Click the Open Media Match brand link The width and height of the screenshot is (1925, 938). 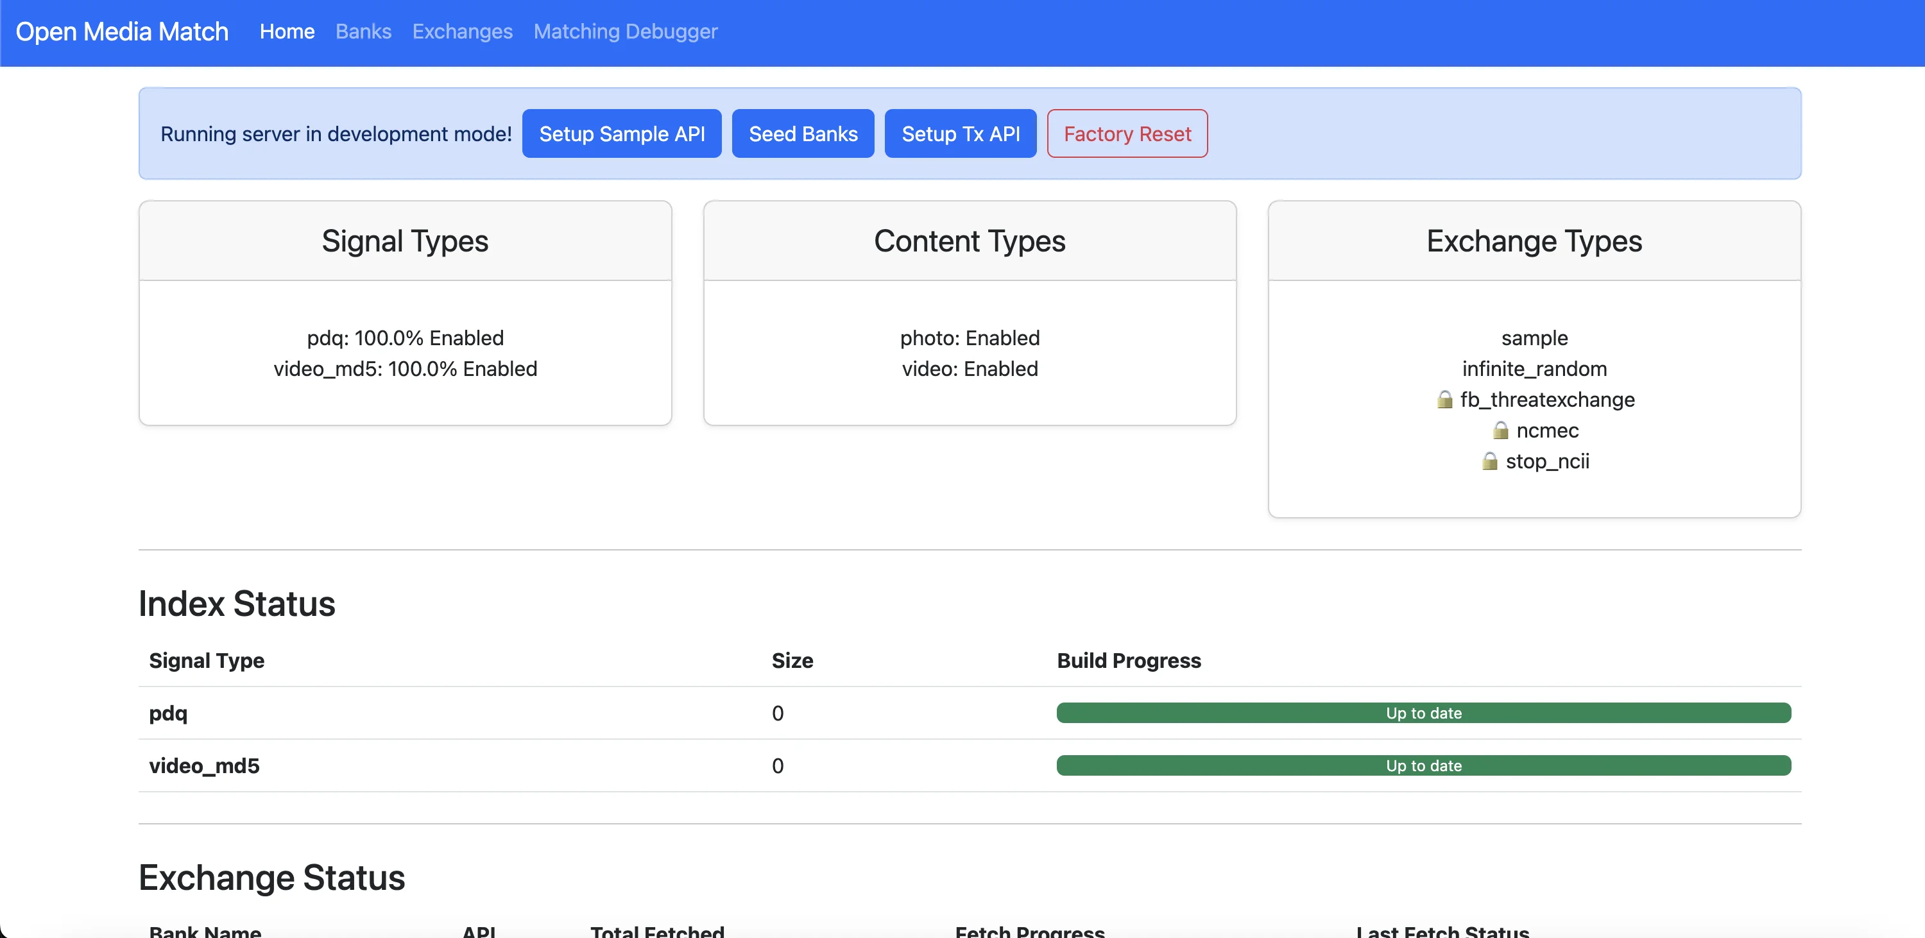(x=122, y=31)
